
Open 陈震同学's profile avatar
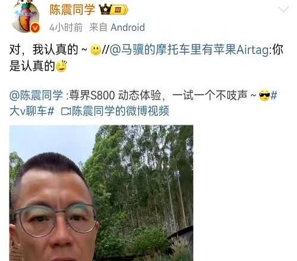tap(25, 16)
